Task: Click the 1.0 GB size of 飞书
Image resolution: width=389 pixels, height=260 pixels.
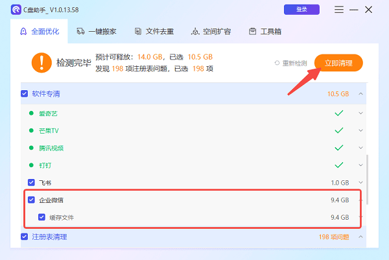Action: (x=340, y=183)
